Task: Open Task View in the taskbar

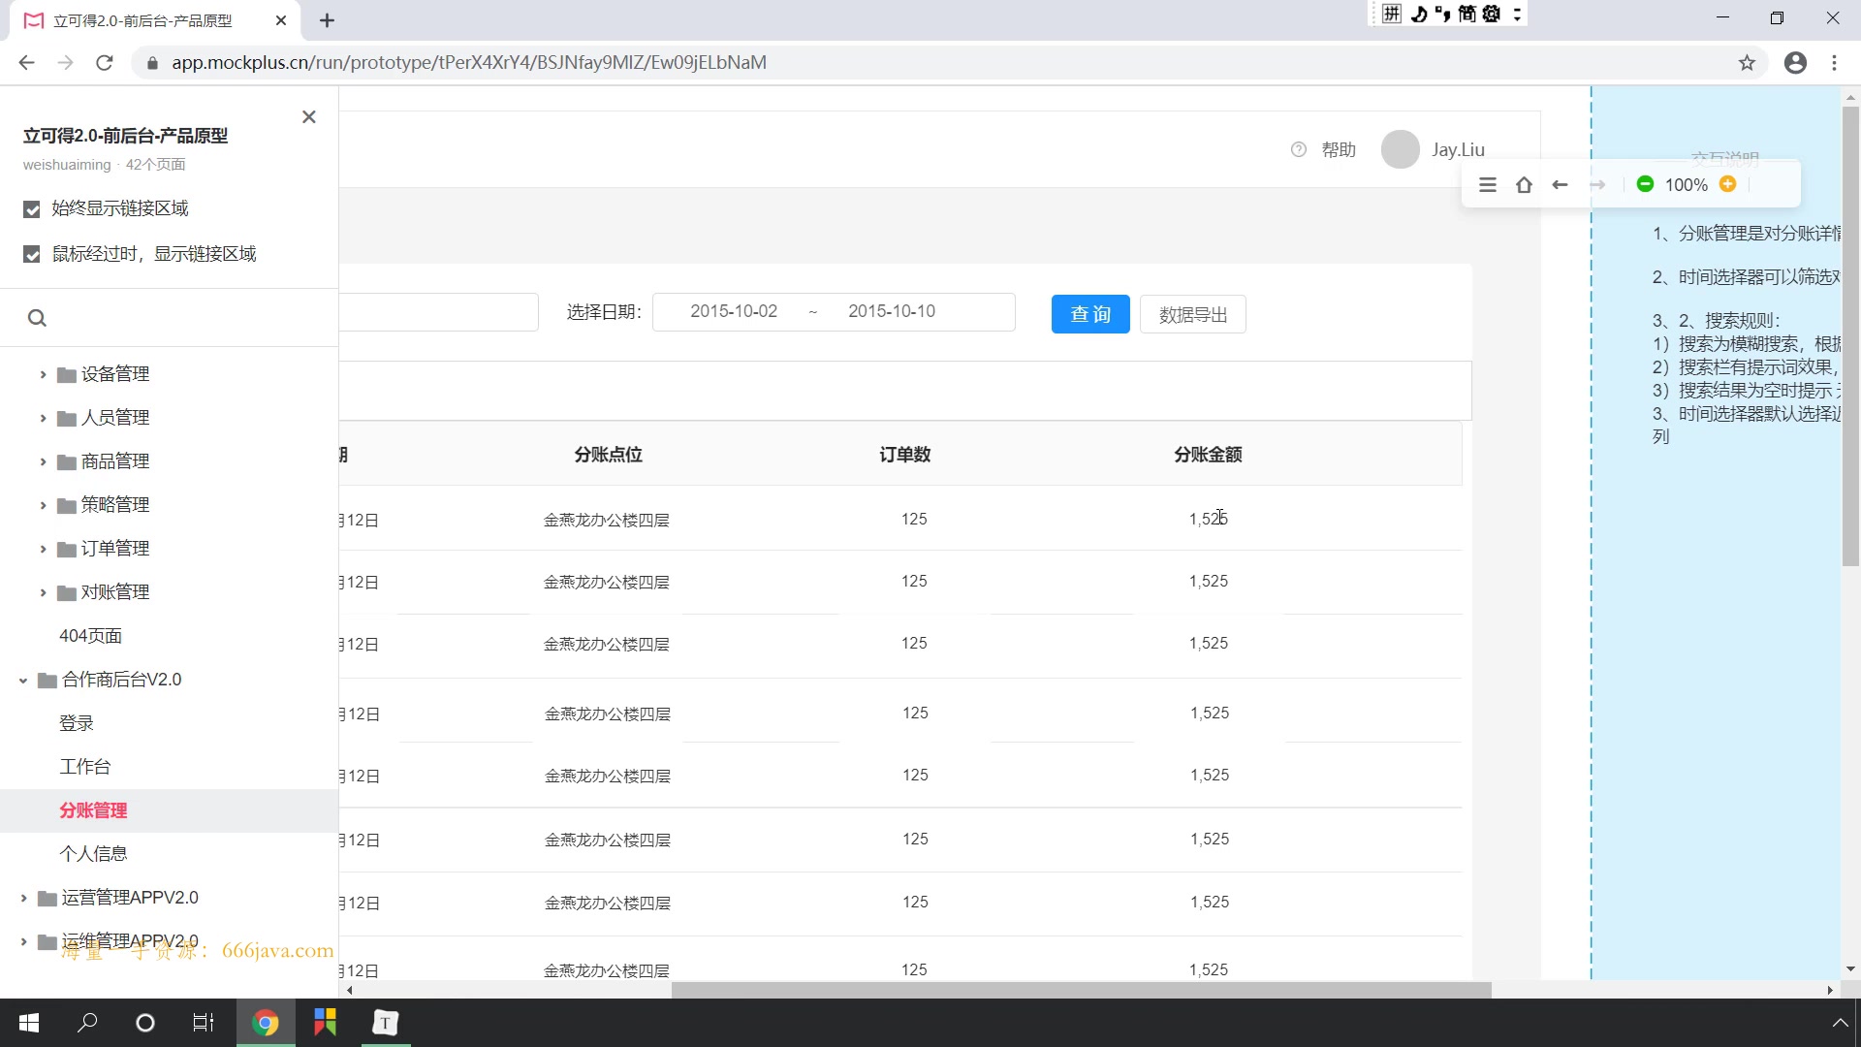Action: 204,1023
